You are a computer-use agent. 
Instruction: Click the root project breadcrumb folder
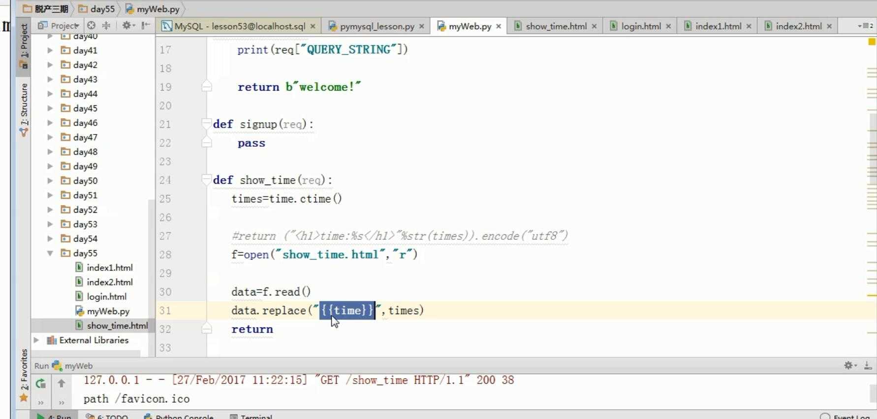pos(45,9)
